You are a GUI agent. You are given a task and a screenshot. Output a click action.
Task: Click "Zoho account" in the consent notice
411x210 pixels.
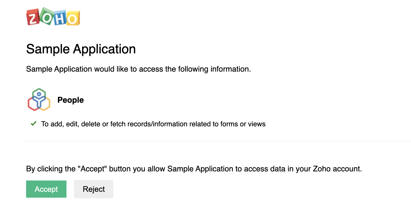[x=338, y=169]
